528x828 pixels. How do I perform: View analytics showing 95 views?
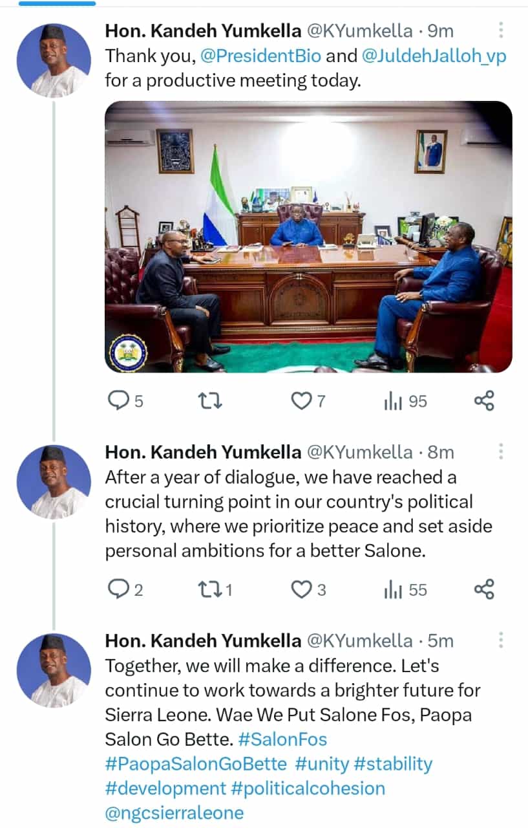(405, 402)
